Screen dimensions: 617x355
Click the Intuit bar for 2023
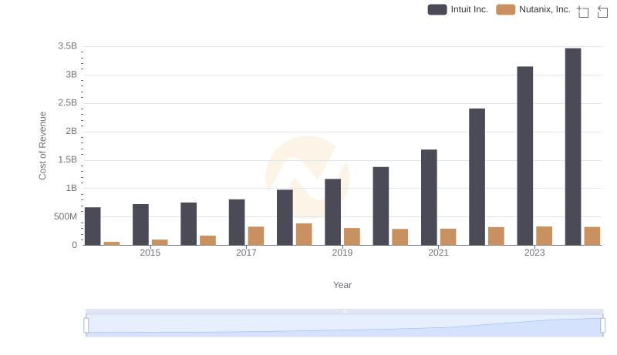(x=525, y=156)
